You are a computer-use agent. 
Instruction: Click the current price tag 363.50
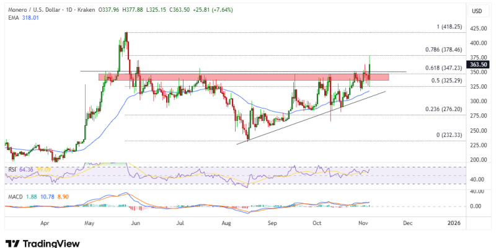[x=477, y=64]
